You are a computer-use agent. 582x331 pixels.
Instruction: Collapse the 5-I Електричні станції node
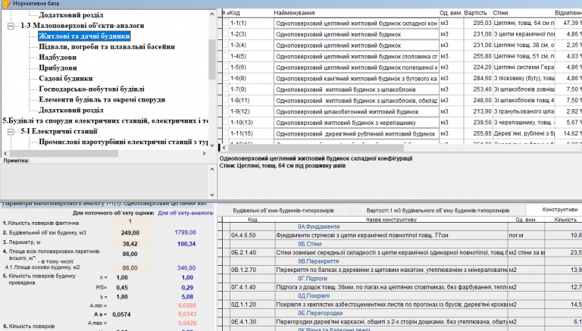tap(11, 132)
